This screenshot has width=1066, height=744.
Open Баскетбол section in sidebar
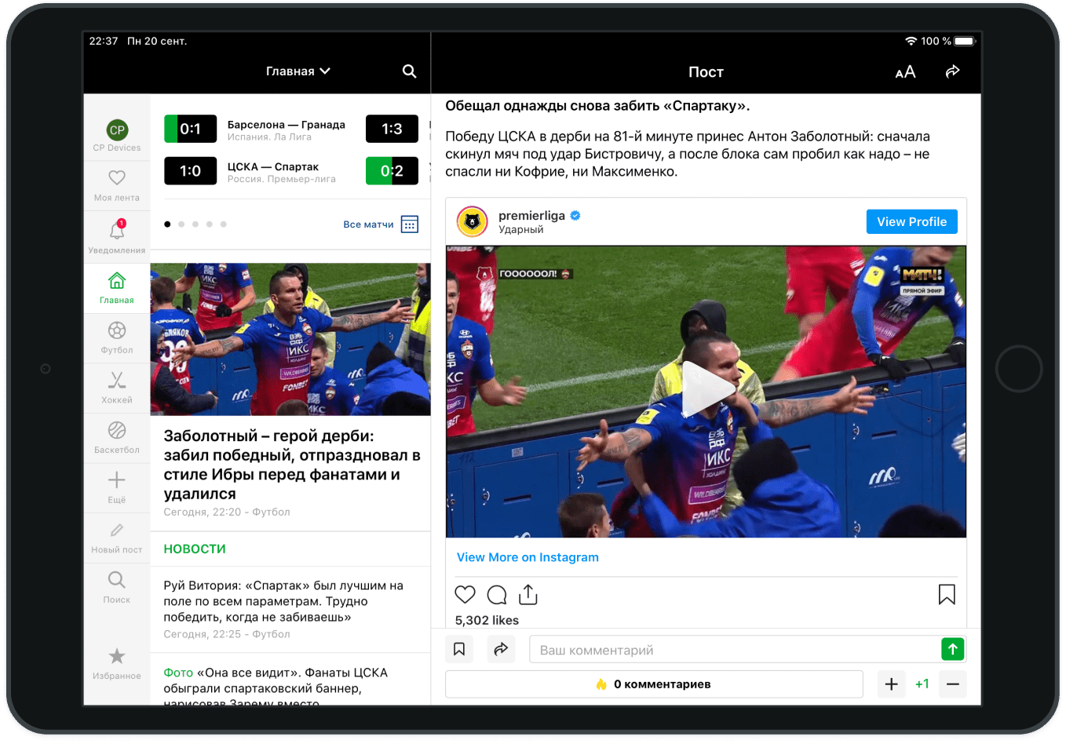point(117,438)
